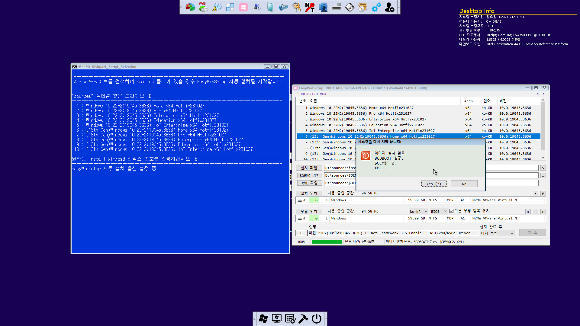Click the 설치 파일 button

point(309,168)
